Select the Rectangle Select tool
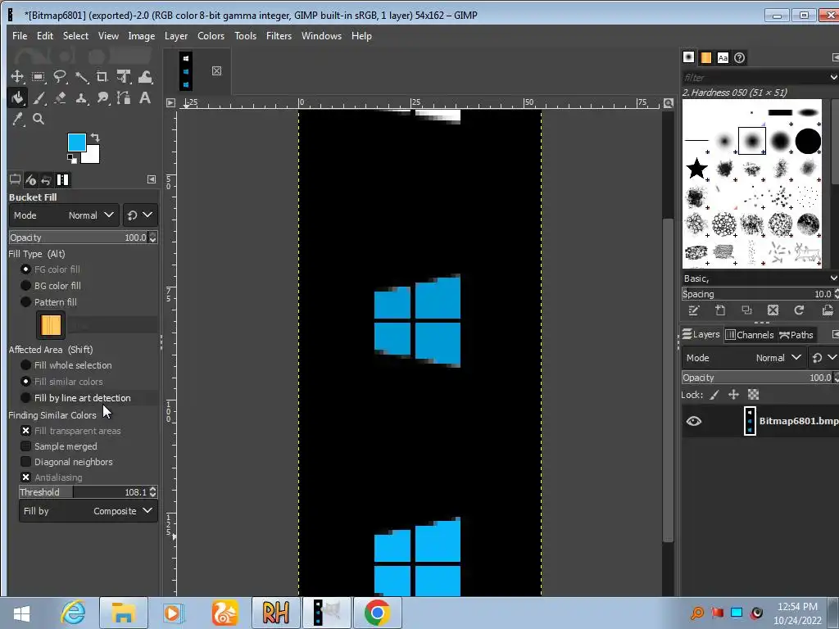The width and height of the screenshot is (839, 629). tap(39, 77)
